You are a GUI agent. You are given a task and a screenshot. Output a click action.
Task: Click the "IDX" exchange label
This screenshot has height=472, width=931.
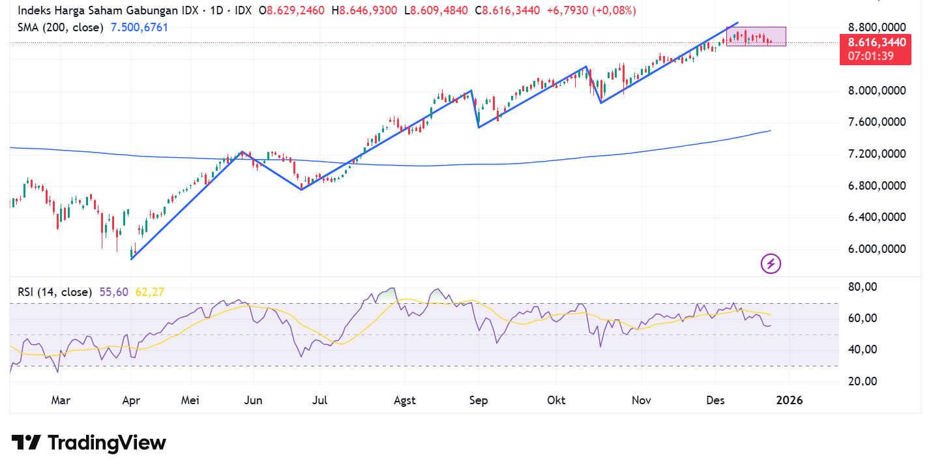point(245,10)
